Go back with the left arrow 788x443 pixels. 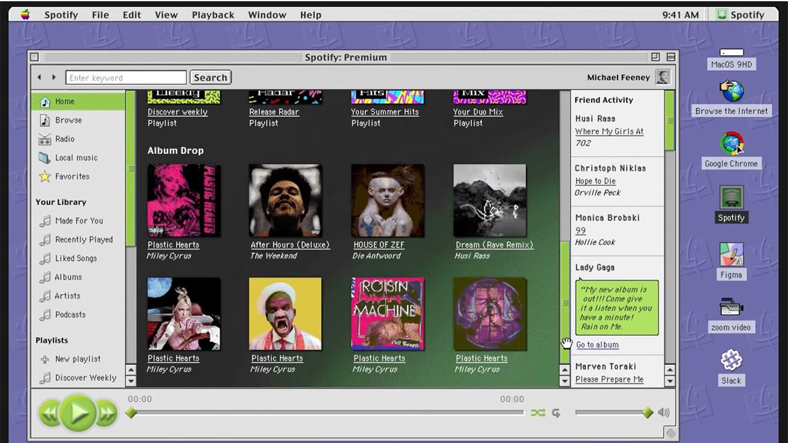[39, 78]
